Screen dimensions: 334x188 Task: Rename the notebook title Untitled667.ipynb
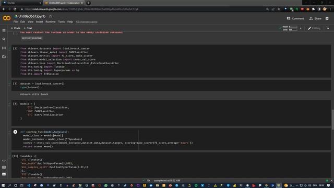(x=32, y=16)
